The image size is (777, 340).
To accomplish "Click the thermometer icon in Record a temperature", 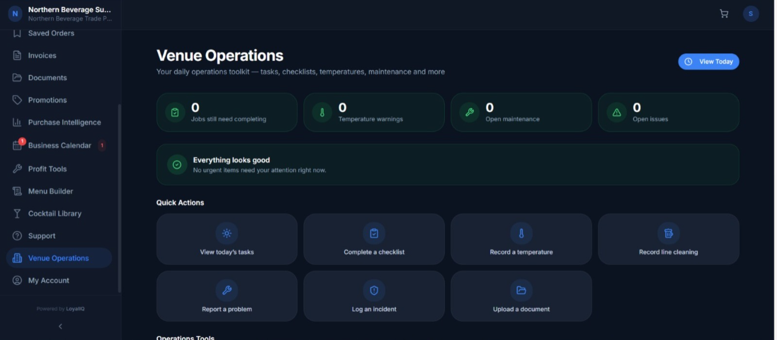I will (x=521, y=233).
